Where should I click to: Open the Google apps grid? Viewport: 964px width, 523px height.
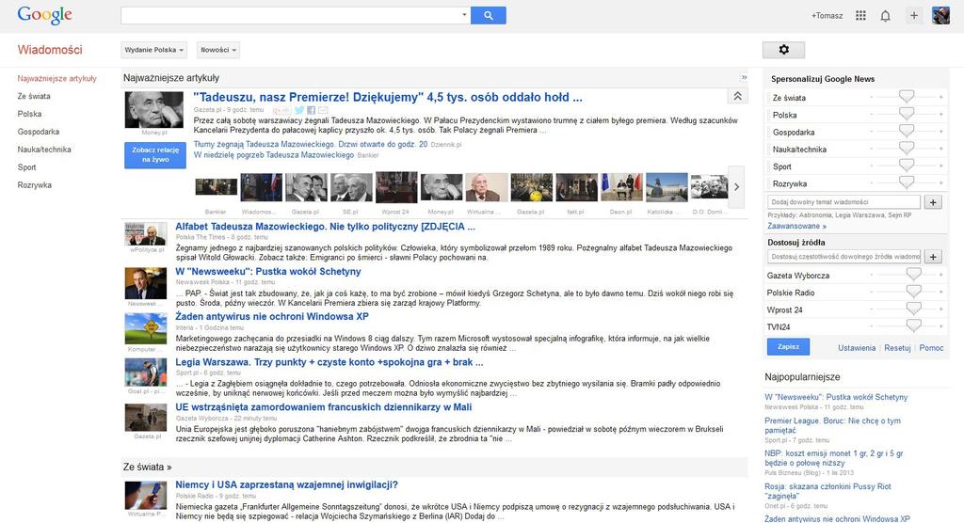tap(860, 15)
